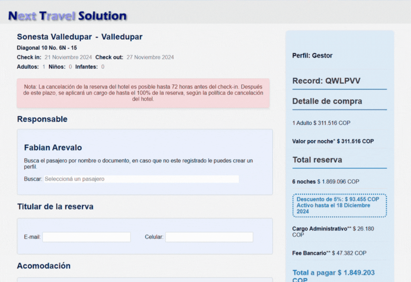This screenshot has height=282, width=411.
Task: Click the 6 noches $ 1.869.096 COP line
Action: point(326,182)
